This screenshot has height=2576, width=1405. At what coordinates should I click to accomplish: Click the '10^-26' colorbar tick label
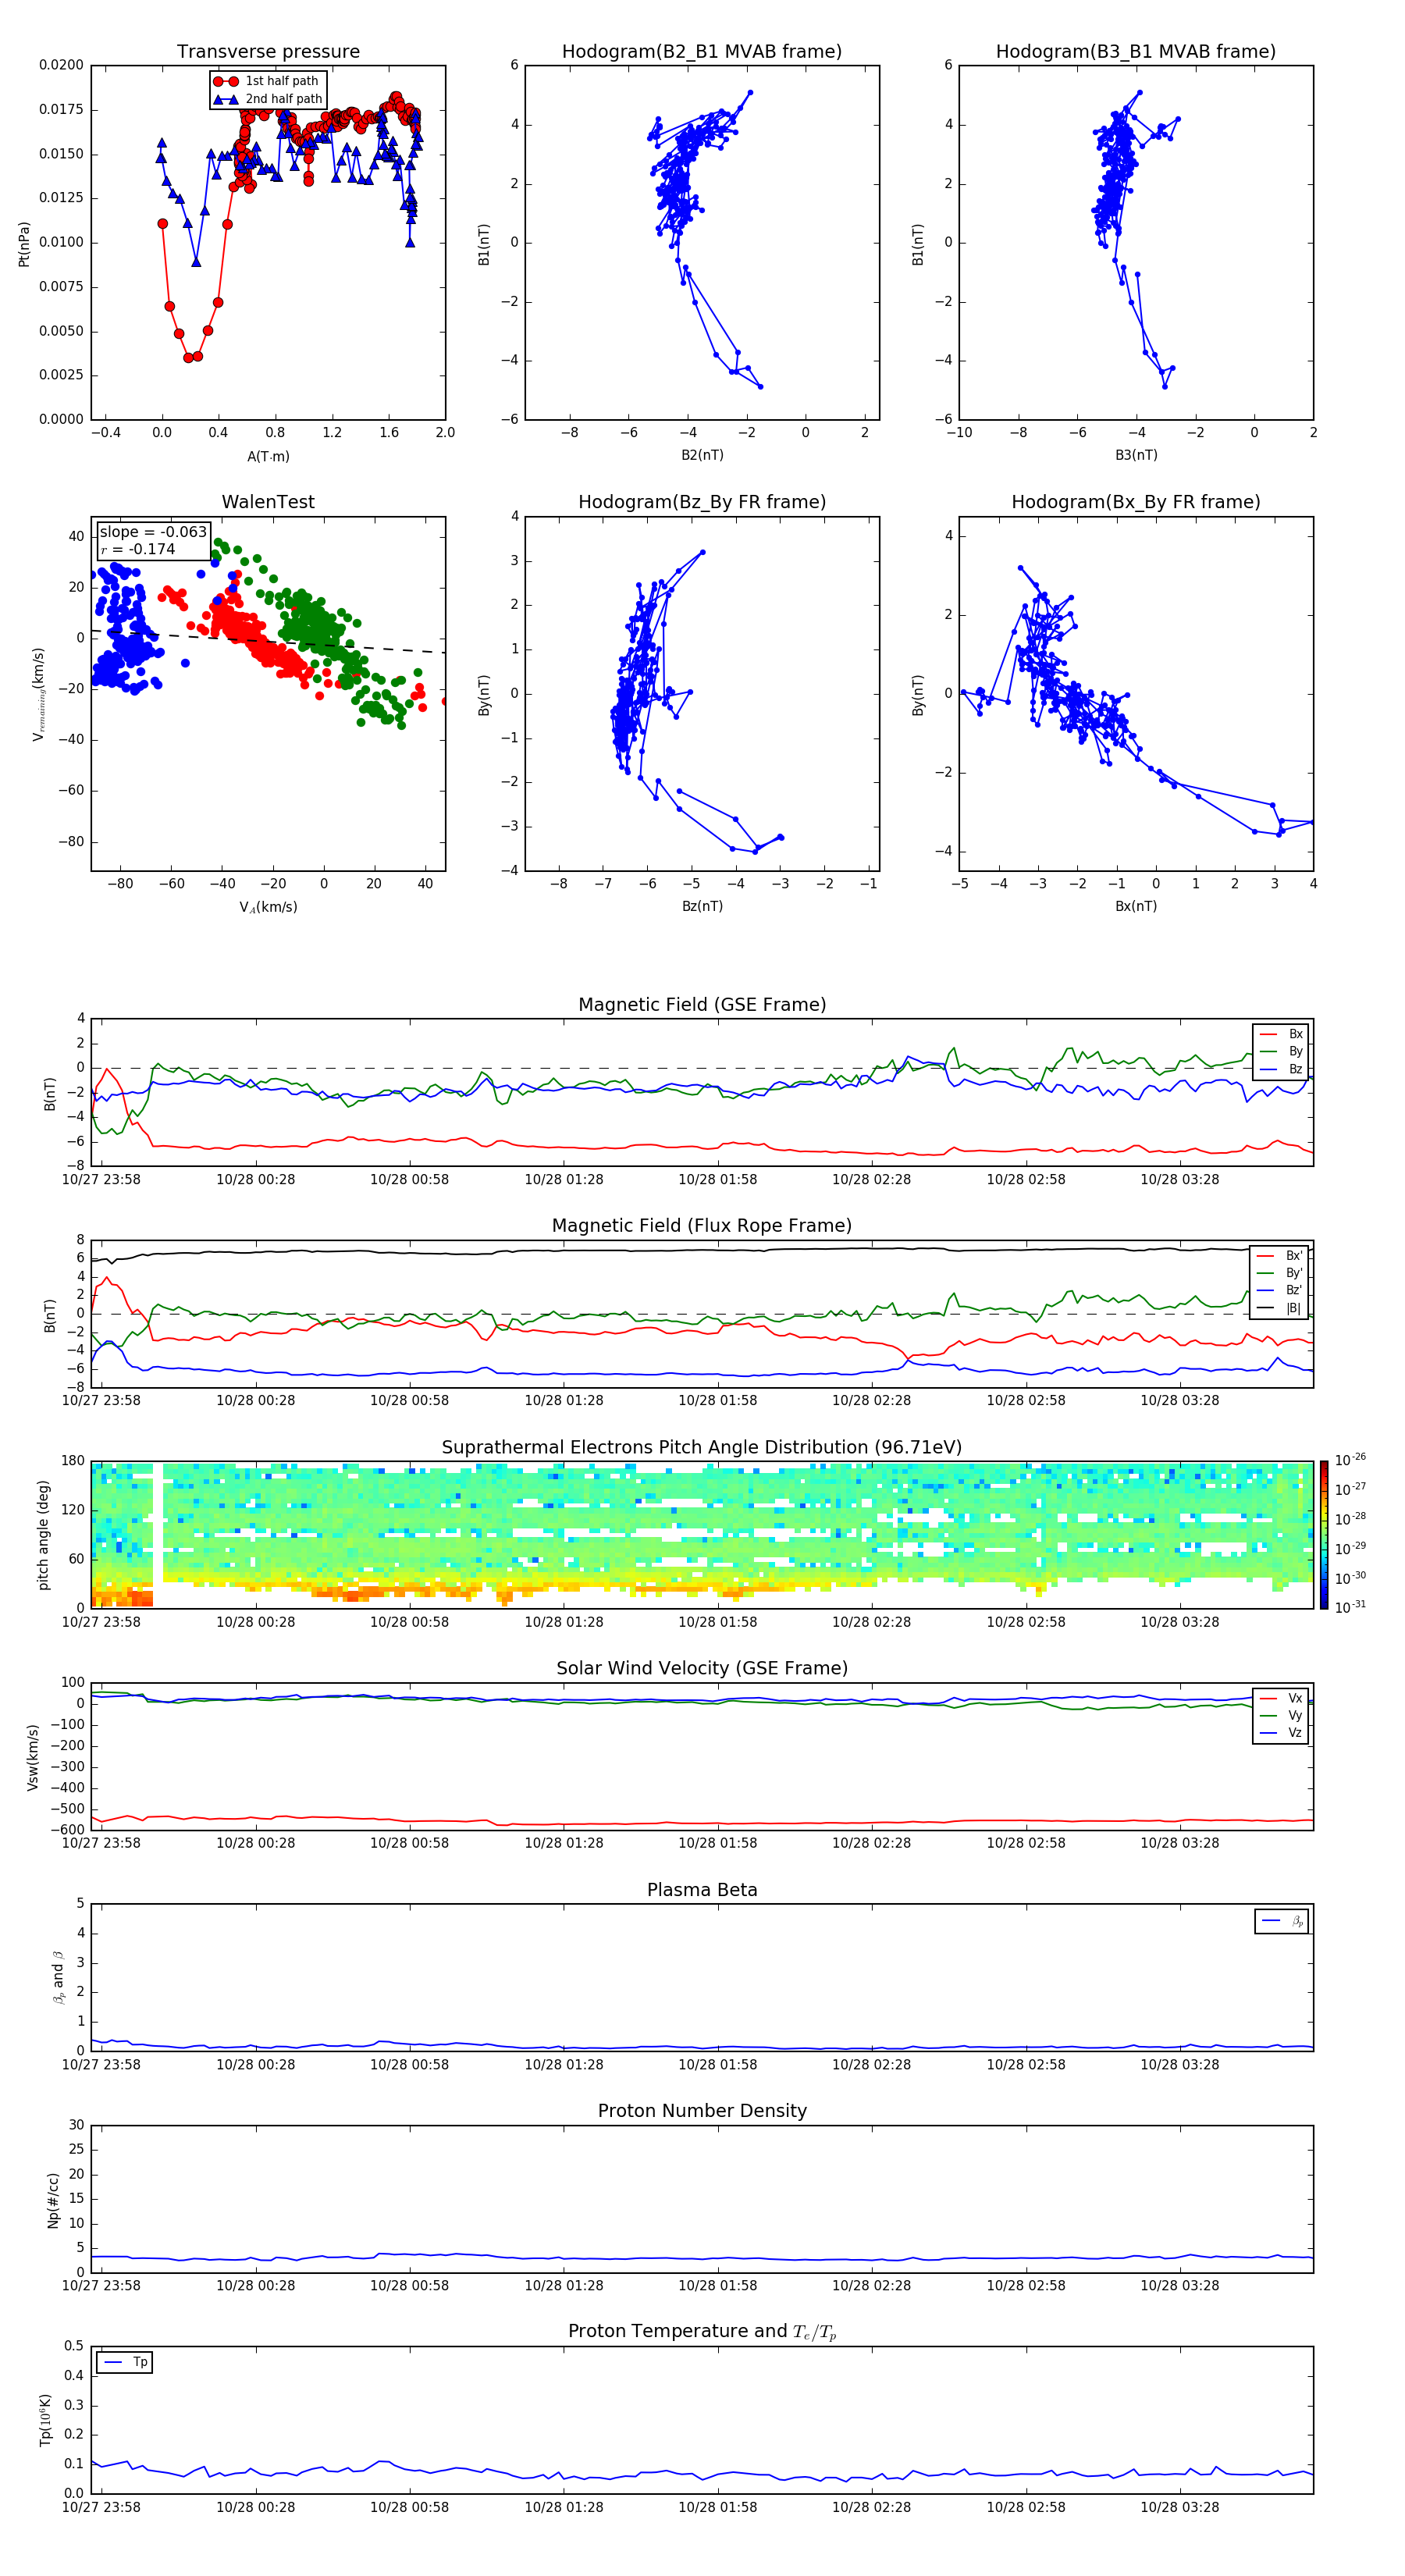click(1350, 1460)
